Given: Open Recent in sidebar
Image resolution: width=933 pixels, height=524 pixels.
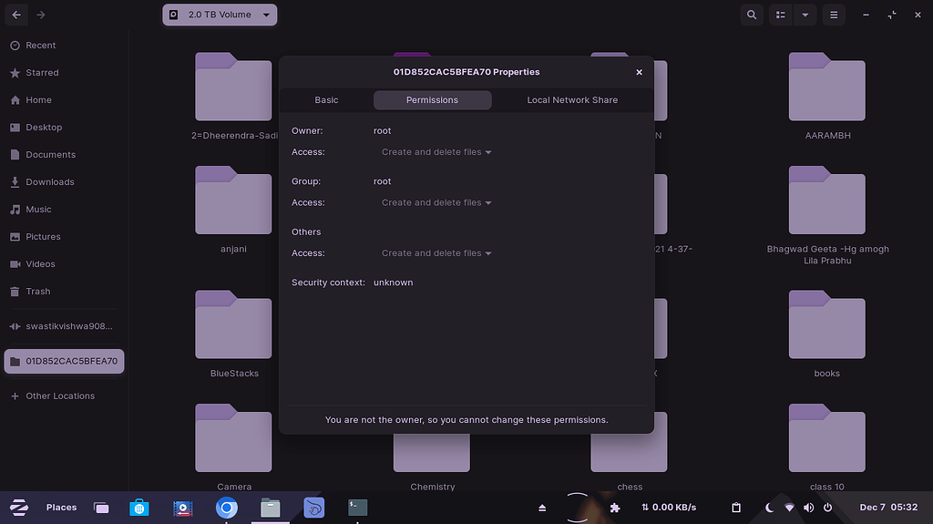Looking at the screenshot, I should [64, 46].
